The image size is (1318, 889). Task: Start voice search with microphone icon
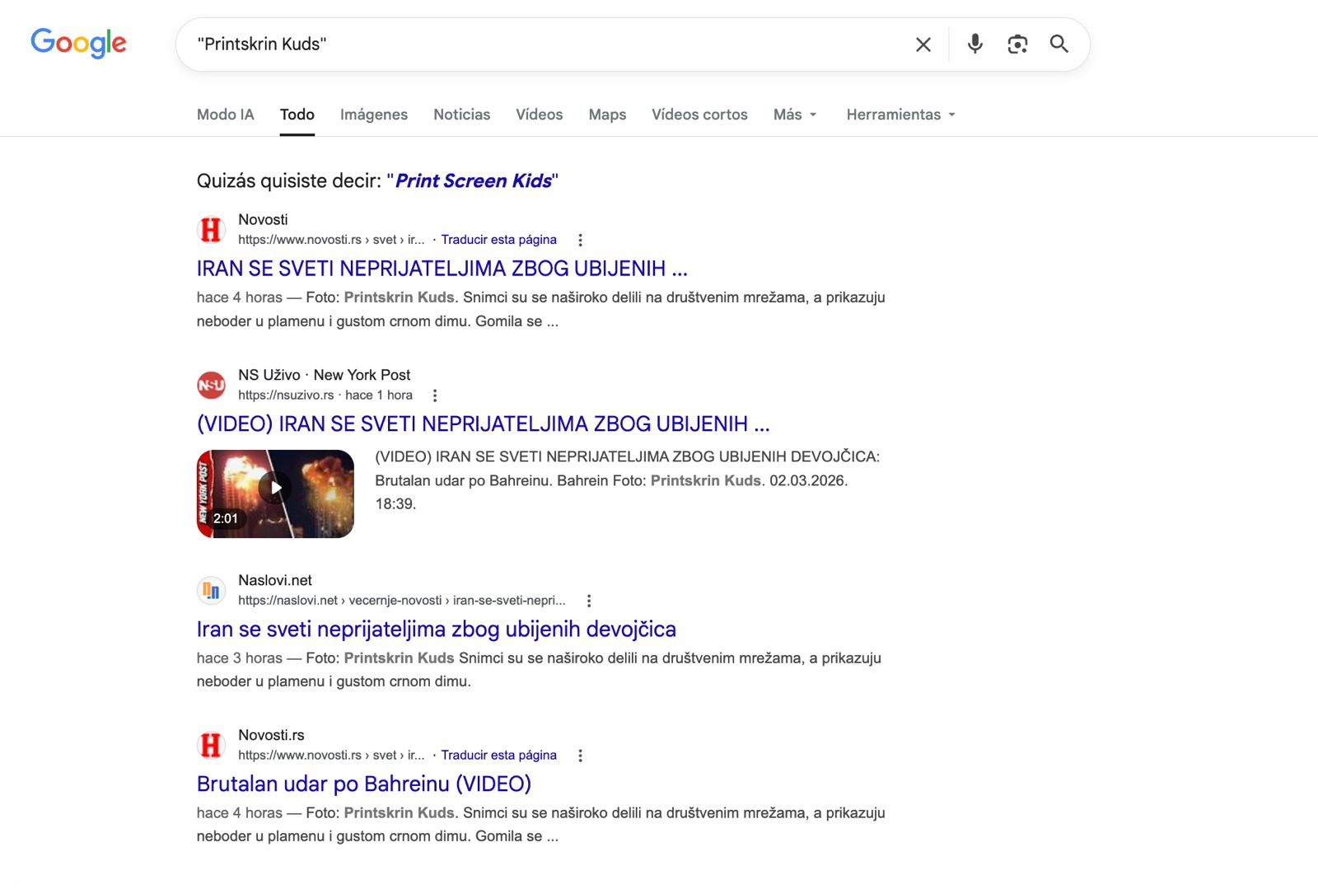974,44
